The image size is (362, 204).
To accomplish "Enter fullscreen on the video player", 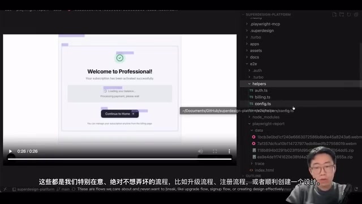I will tap(215, 151).
